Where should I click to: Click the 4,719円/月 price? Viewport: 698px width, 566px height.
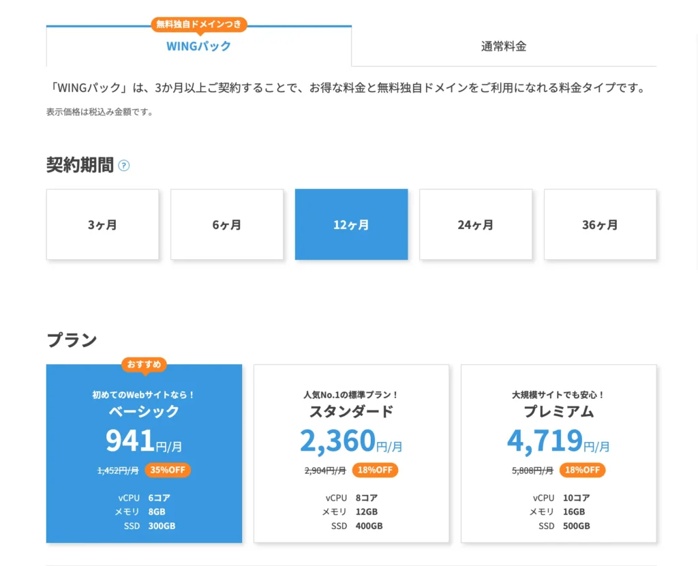point(558,442)
